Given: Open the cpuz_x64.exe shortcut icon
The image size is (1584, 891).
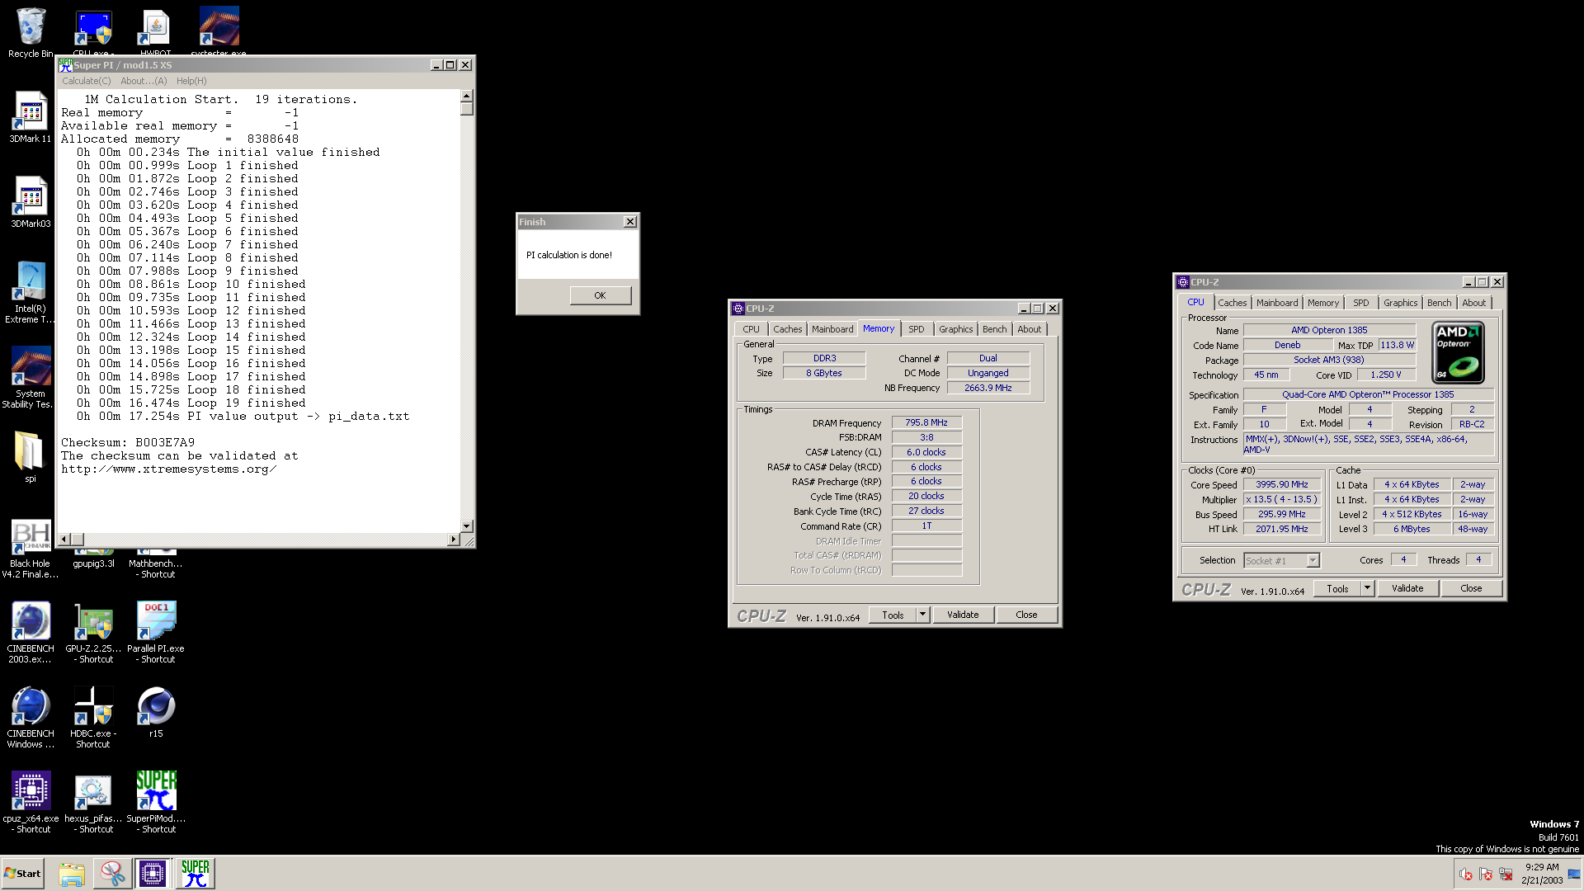Looking at the screenshot, I should pyautogui.click(x=31, y=802).
